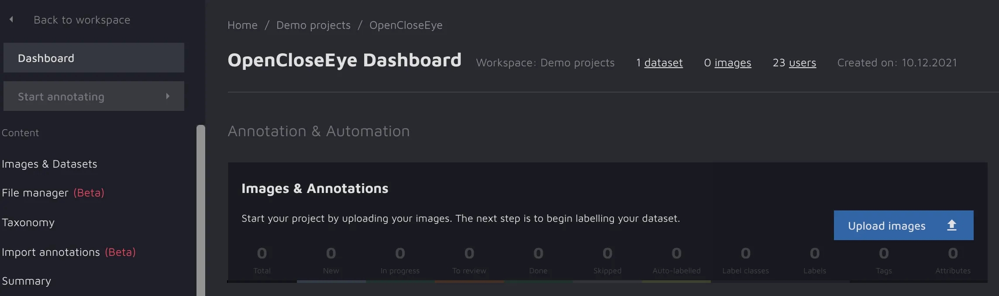
Task: Open Images & Datasets section
Action: [49, 164]
